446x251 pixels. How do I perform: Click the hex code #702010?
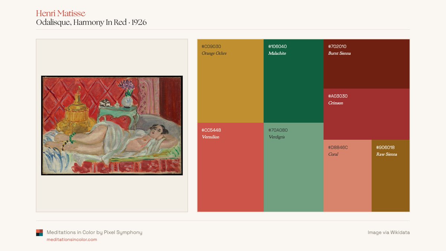[337, 46]
